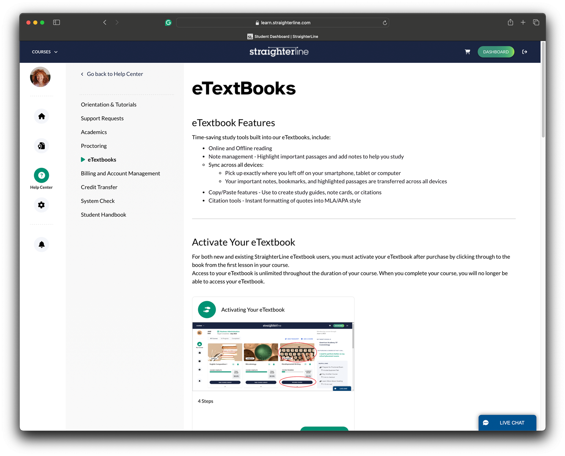Select eTextbooks in help menu
Screen dimensions: 565x456
click(x=99, y=160)
